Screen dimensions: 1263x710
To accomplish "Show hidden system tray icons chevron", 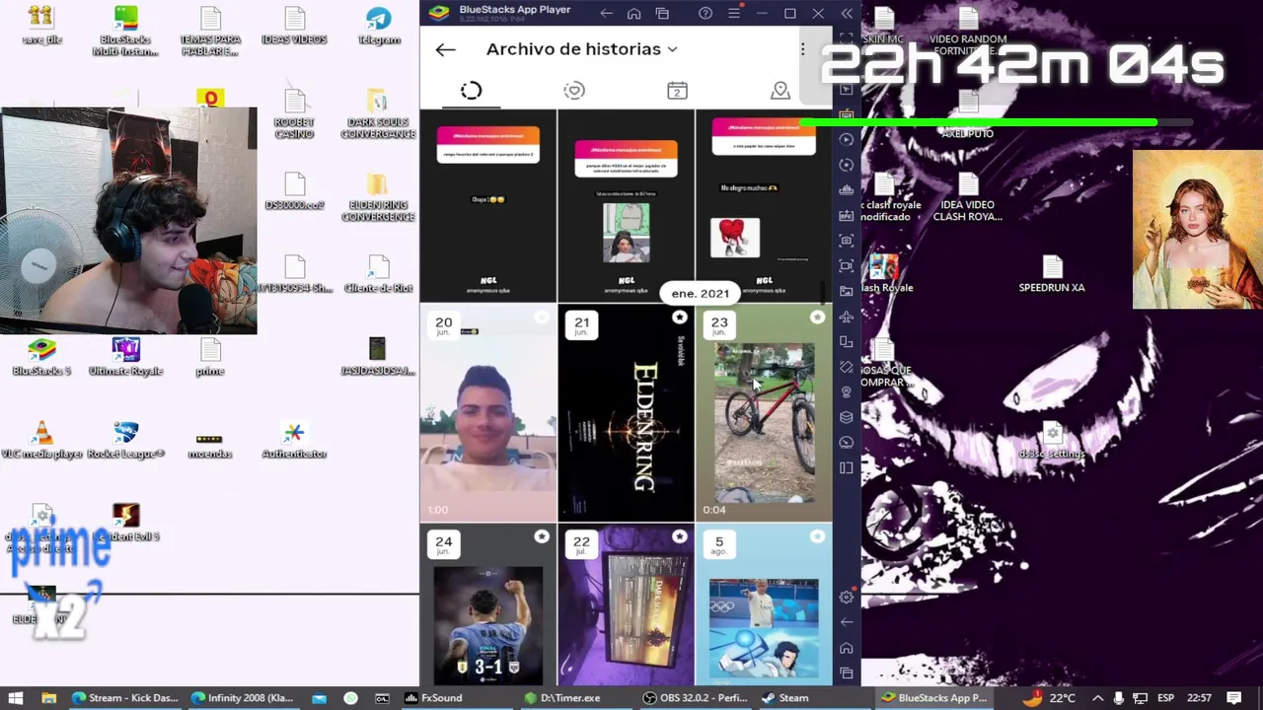I will pyautogui.click(x=1097, y=698).
